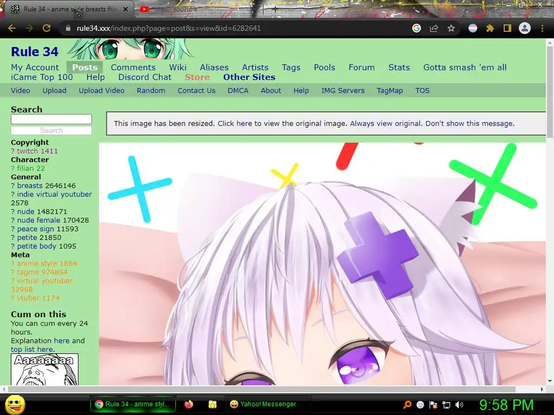Click Other Sites
The height and width of the screenshot is (415, 554).
pos(249,77)
